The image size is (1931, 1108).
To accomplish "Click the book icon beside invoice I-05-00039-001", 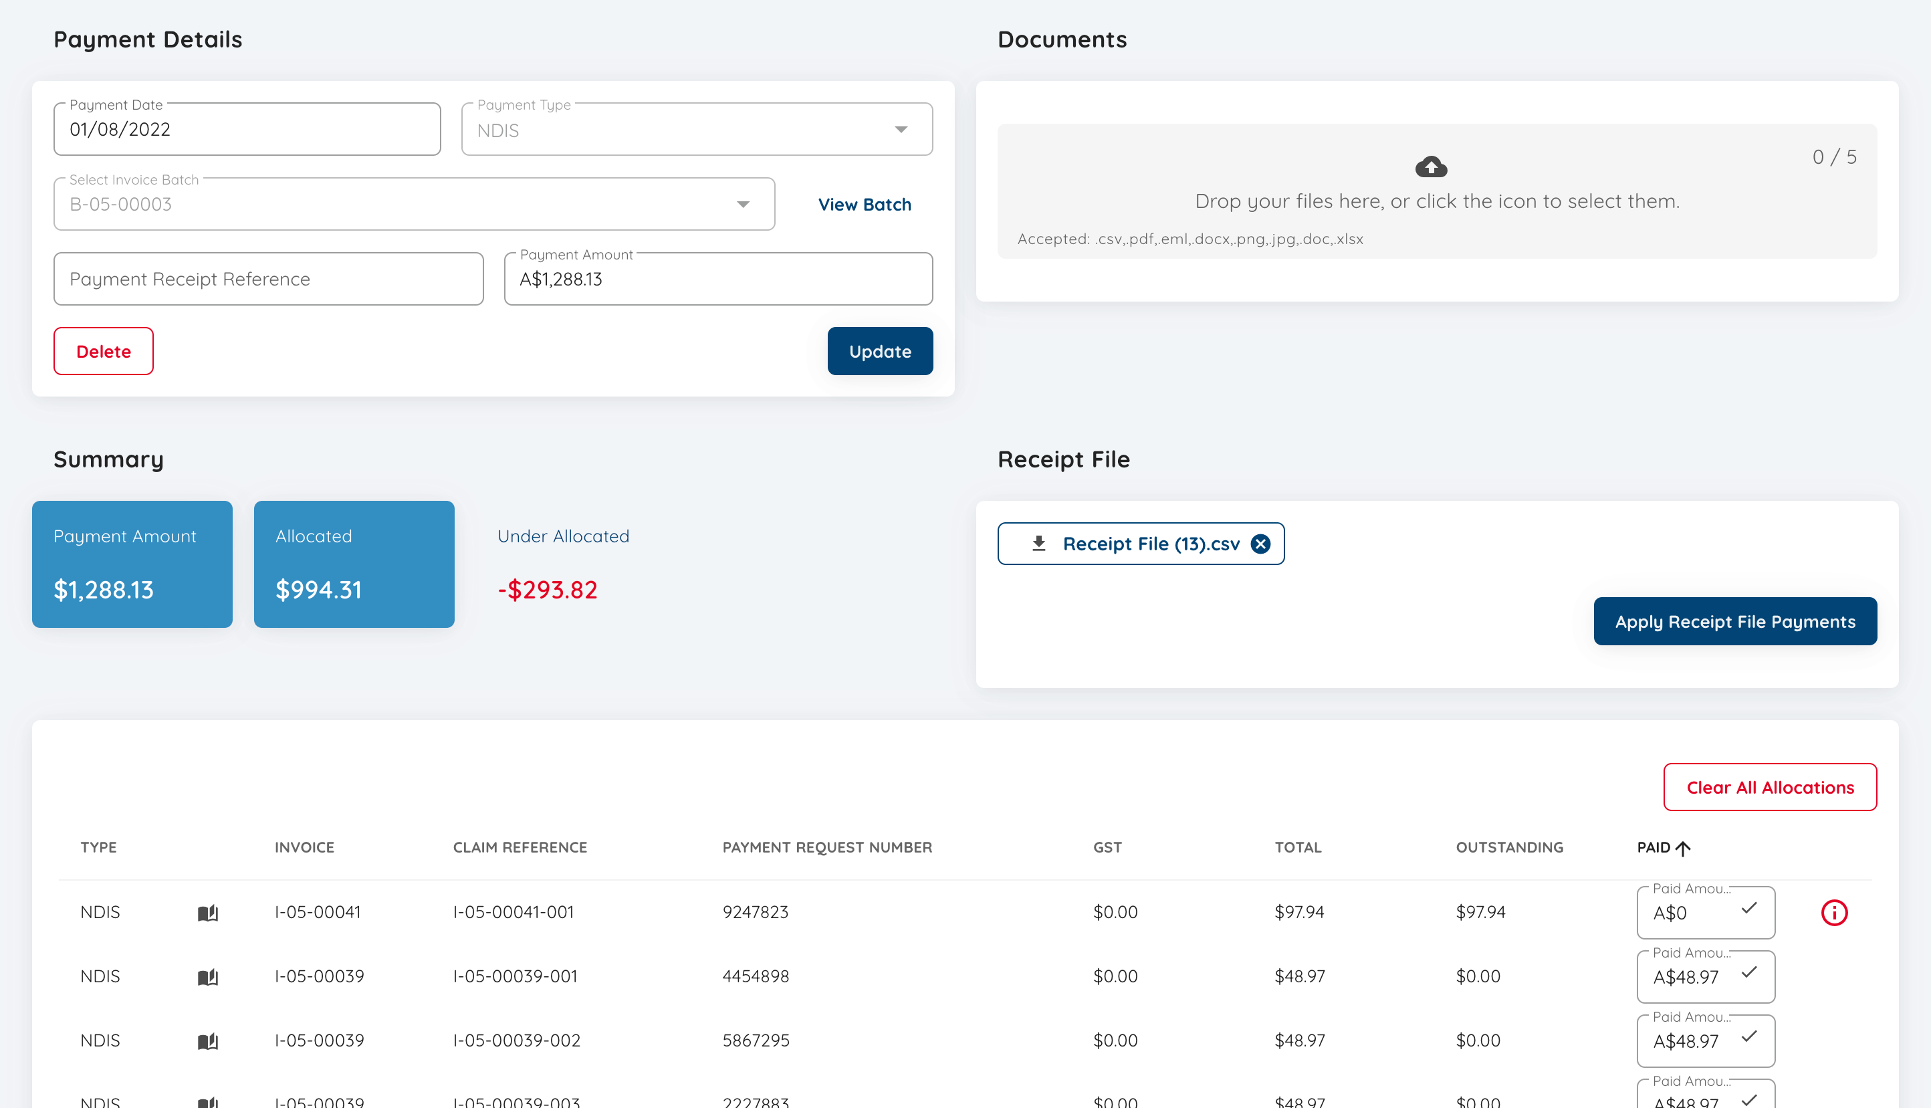I will click(209, 976).
